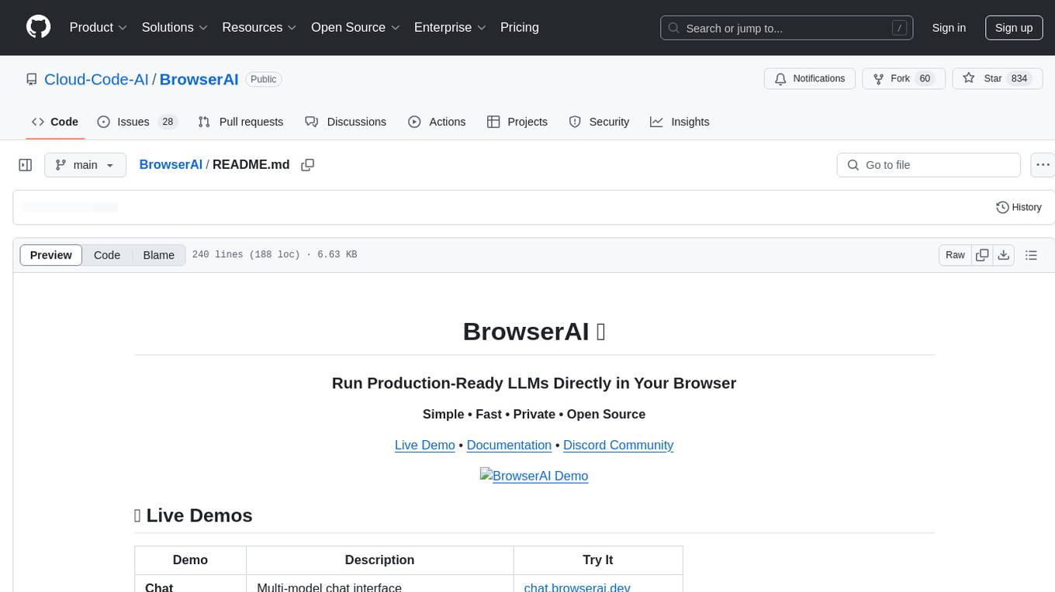The width and height of the screenshot is (1055, 592).
Task: Click the Live Demos heading
Action: [x=193, y=515]
